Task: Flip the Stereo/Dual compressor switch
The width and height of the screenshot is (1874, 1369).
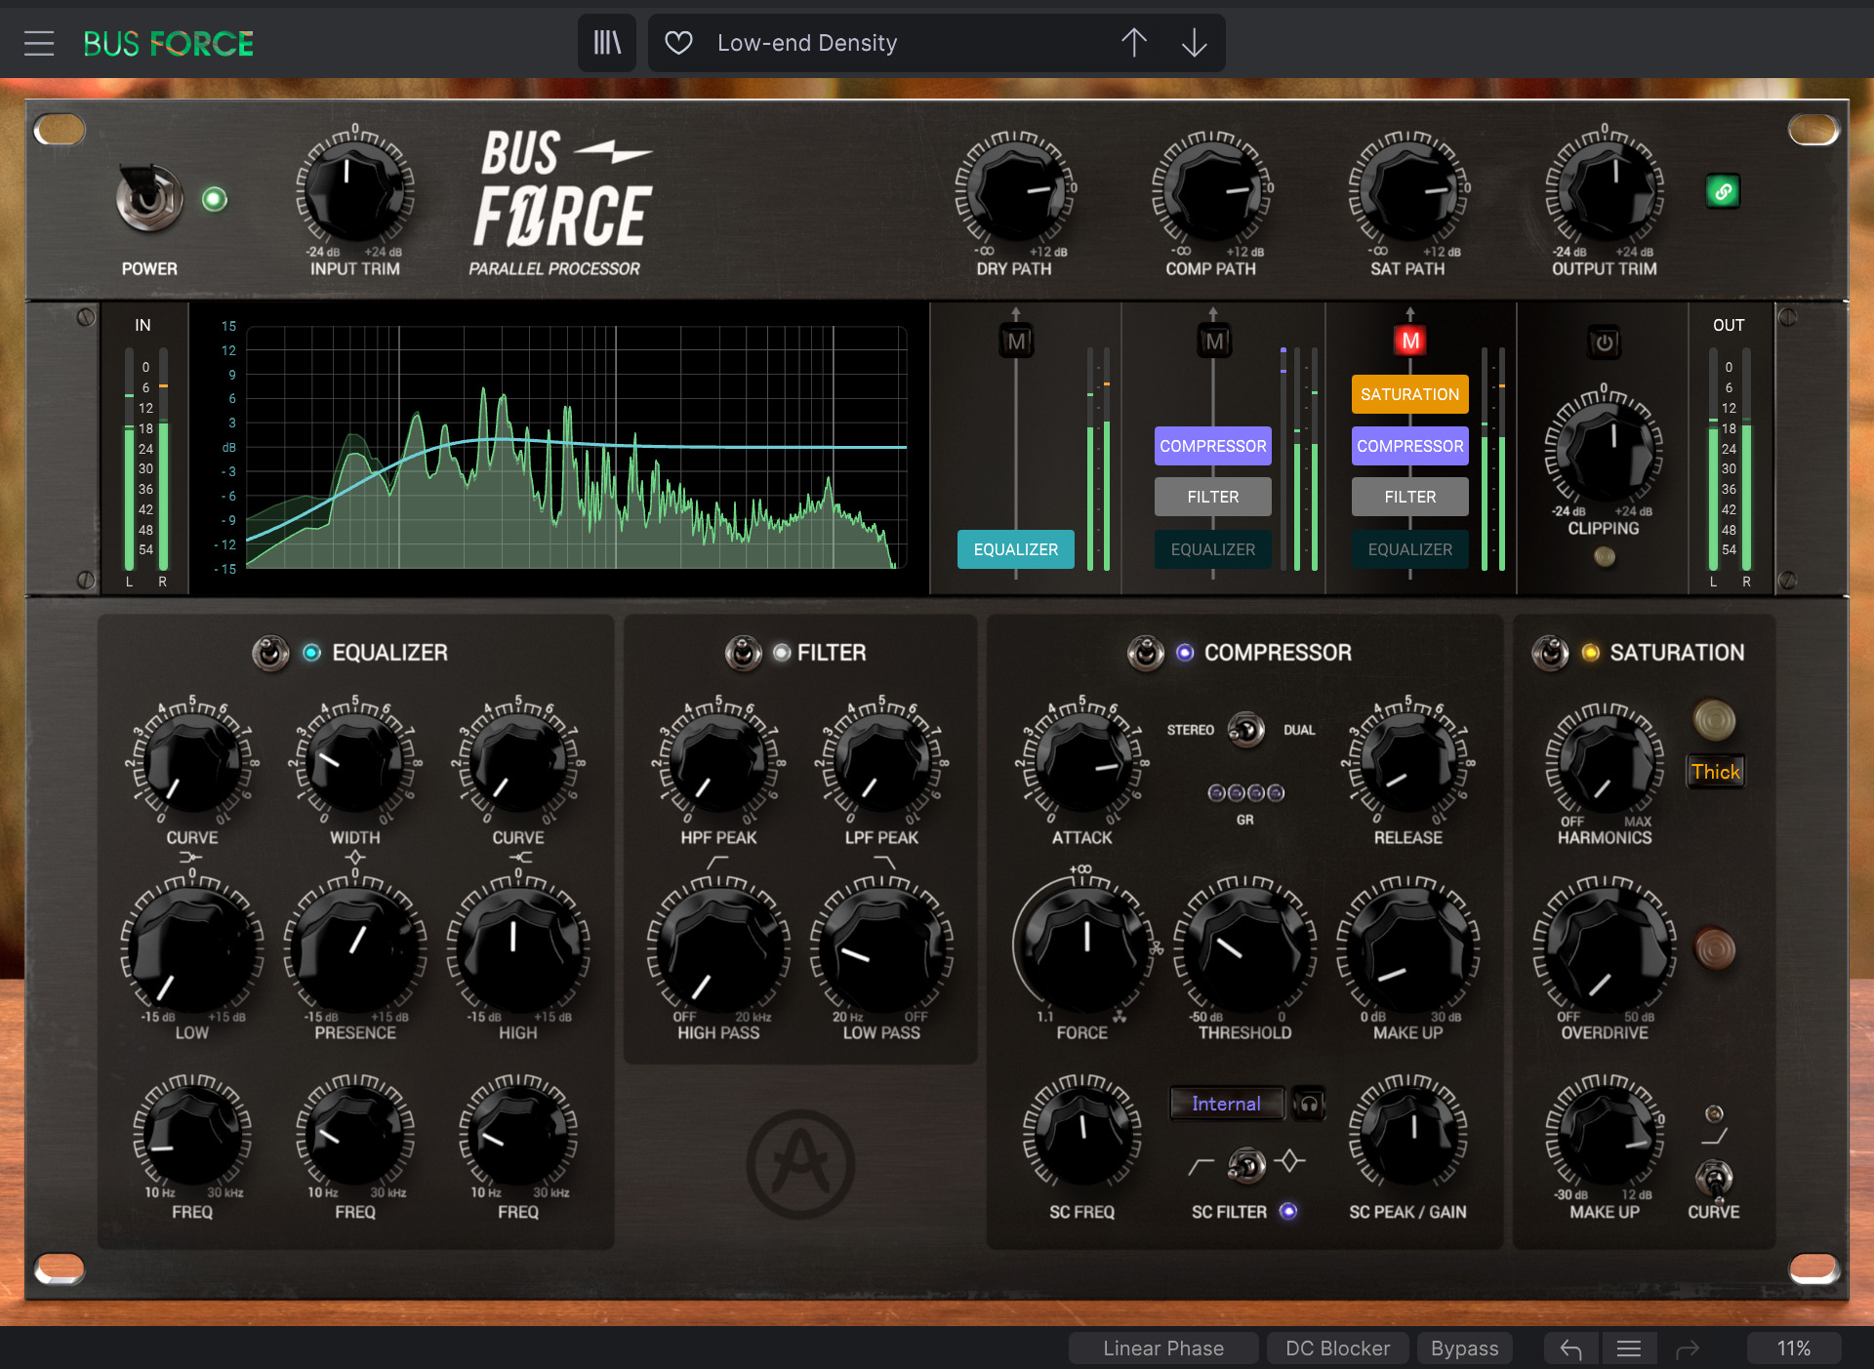Action: [x=1246, y=730]
